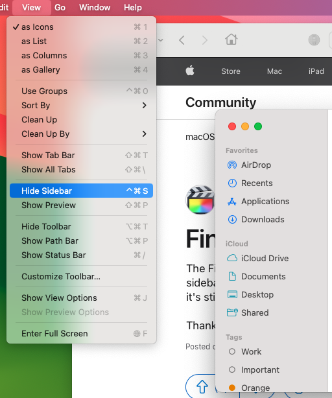Image resolution: width=332 pixels, height=398 pixels.
Task: Minimize Finder window with yellow button
Action: (x=245, y=126)
